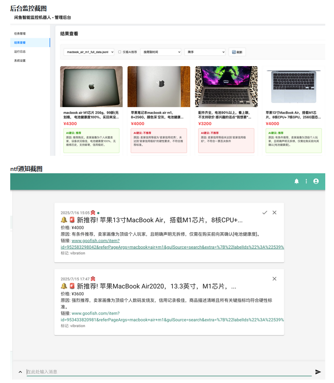Viewport: 334px width, 383px height.
Task: Dismiss the ¥4000 MacBook Air notification
Action: coord(274,213)
